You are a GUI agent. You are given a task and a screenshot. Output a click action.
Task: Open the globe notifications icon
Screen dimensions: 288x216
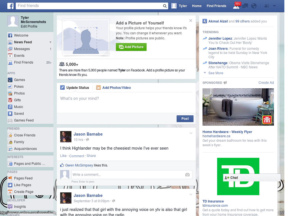click(254, 6)
